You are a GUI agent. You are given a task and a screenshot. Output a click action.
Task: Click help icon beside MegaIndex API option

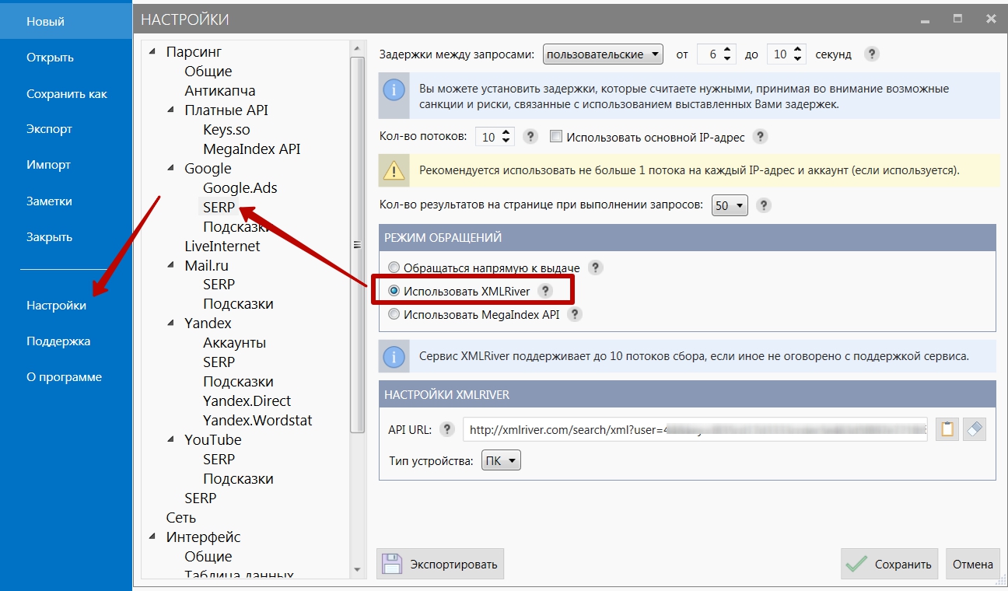(x=575, y=314)
